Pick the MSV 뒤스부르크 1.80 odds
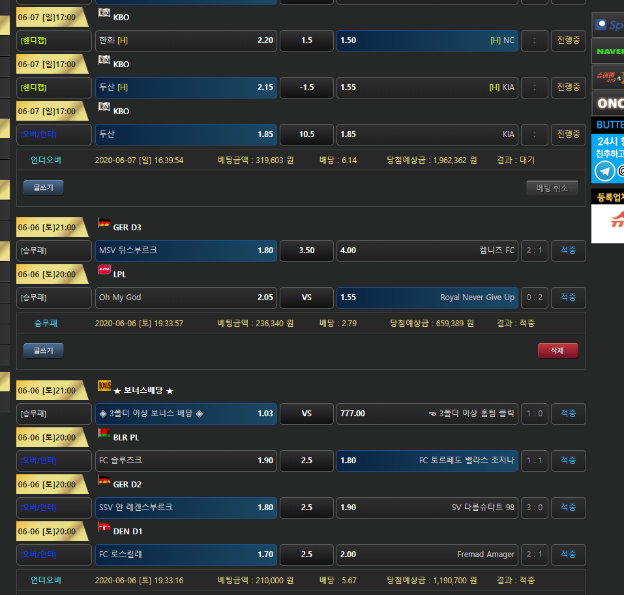Screen dimensions: 624x595 (186, 251)
